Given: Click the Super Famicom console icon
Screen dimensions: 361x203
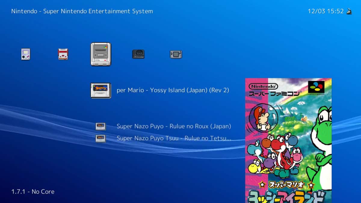Looking at the screenshot, I should 100,54.
